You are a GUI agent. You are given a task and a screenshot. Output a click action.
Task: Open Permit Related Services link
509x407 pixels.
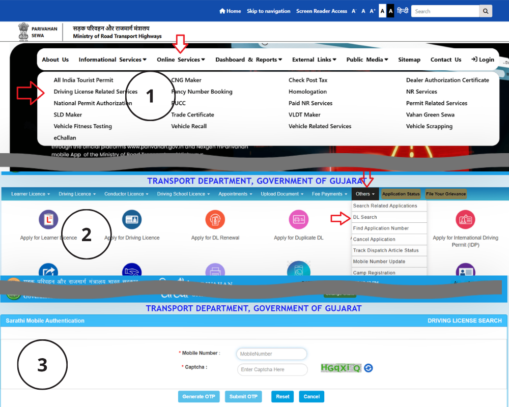click(x=437, y=103)
